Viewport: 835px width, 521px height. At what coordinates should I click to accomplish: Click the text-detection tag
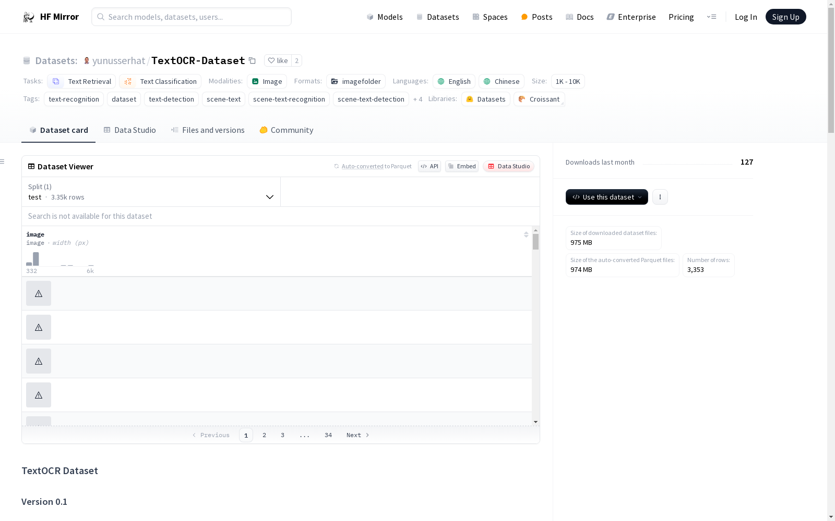(171, 99)
